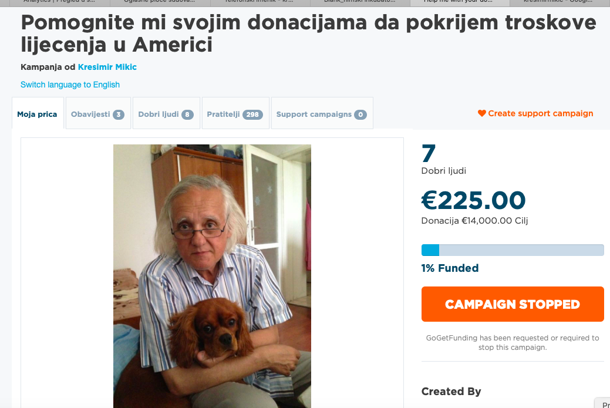Click the €225.00 raised amount
This screenshot has height=408, width=610.
point(473,201)
